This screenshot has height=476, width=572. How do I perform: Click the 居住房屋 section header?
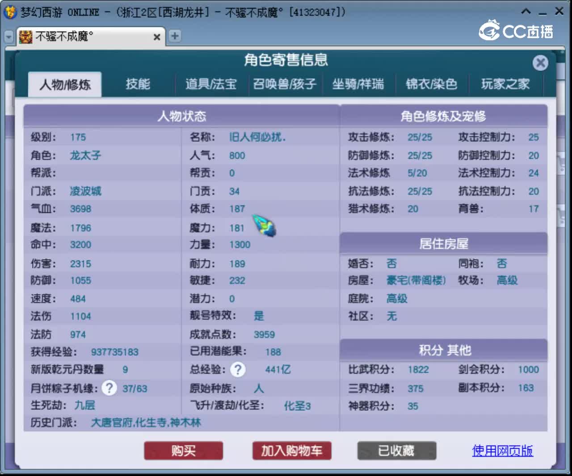[443, 244]
